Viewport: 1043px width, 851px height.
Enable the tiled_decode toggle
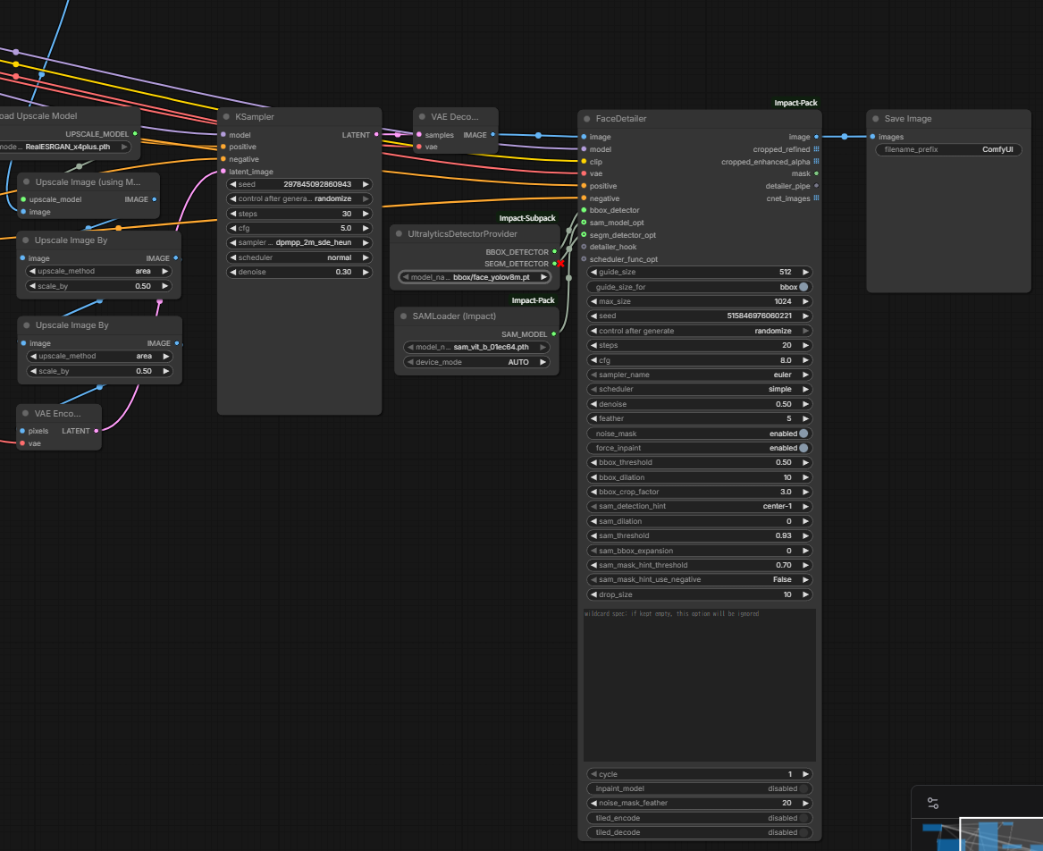(803, 832)
